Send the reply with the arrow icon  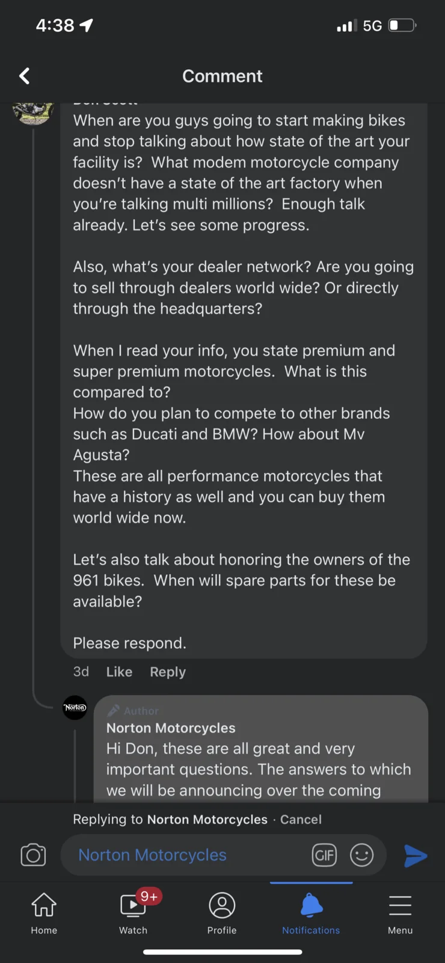click(416, 855)
